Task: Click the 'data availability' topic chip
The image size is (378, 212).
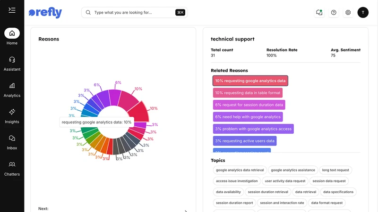Action: pos(228,192)
